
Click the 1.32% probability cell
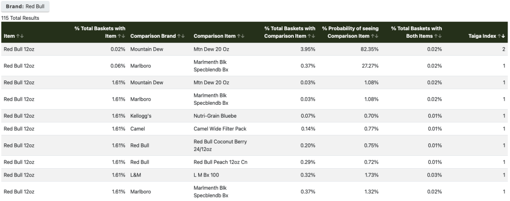tap(371, 192)
